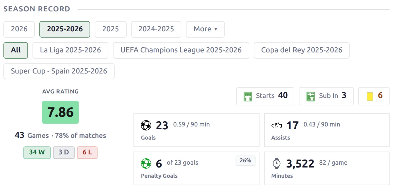The width and height of the screenshot is (393, 188).
Task: Select the All competitions filter
Action: (x=16, y=50)
